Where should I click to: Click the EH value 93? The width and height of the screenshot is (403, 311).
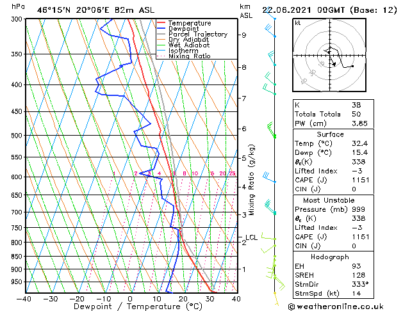(356, 266)
